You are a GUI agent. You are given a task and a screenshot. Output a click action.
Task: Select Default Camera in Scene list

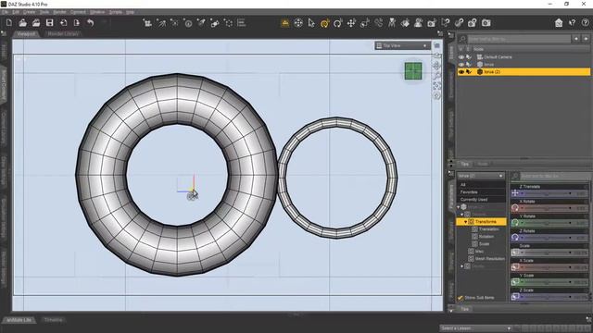(x=498, y=57)
